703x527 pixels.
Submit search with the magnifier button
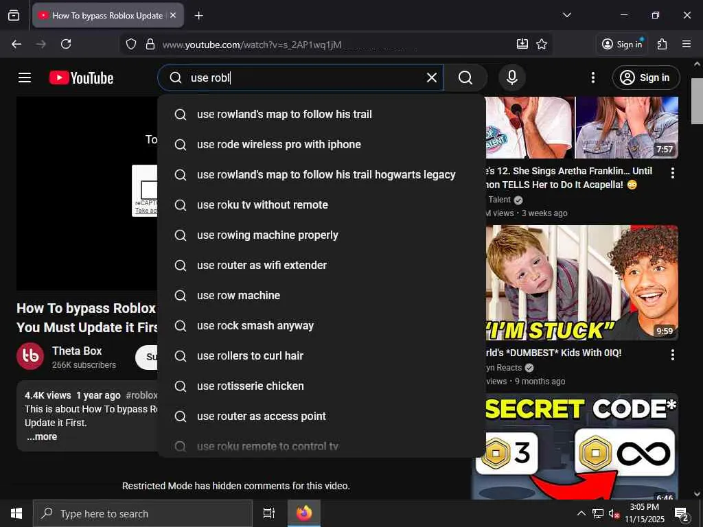pyautogui.click(x=465, y=78)
